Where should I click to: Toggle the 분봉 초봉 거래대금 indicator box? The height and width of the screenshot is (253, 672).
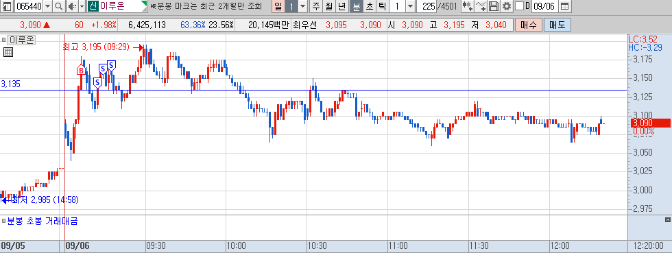tap(4, 221)
